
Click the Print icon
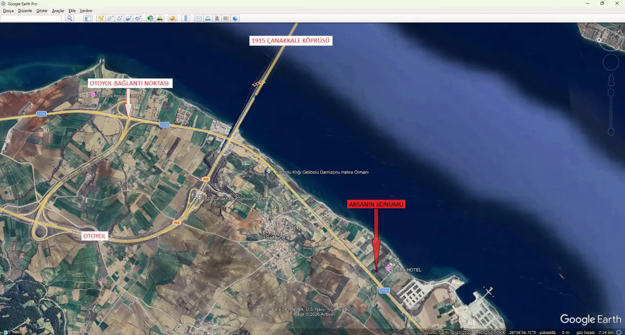click(x=208, y=18)
